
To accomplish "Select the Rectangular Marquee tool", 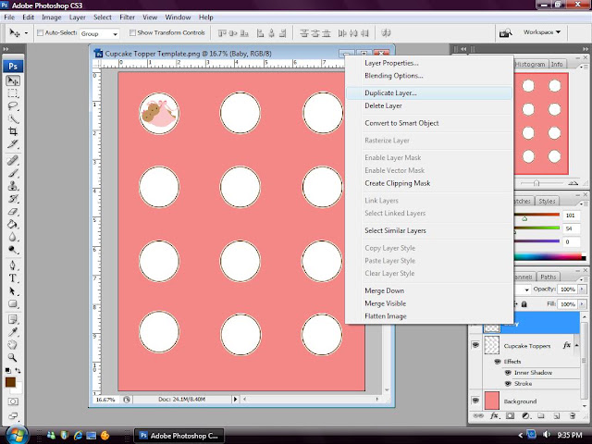I will pyautogui.click(x=13, y=93).
